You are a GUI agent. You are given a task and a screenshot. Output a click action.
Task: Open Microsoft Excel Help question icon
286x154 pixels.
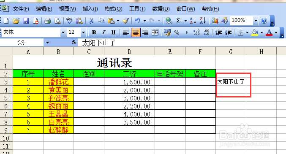click(x=264, y=21)
